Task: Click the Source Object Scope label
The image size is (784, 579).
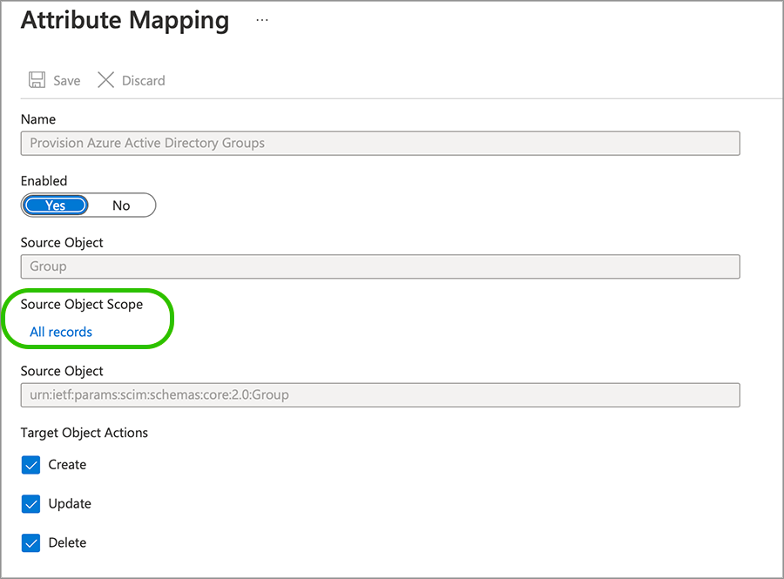Action: [x=82, y=305]
